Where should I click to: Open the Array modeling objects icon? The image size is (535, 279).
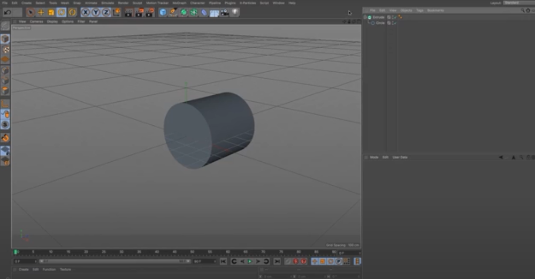194,13
